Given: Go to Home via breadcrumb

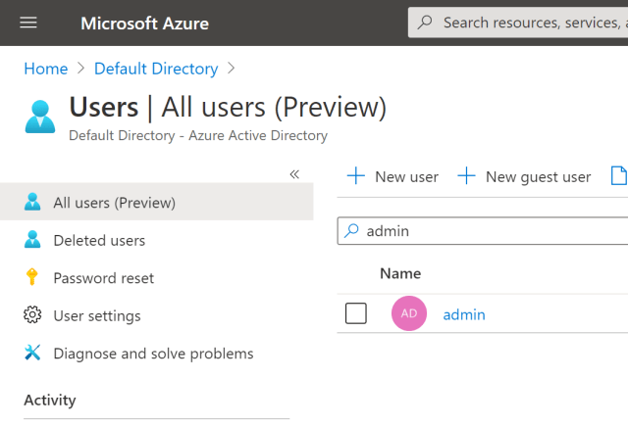Looking at the screenshot, I should (45, 69).
